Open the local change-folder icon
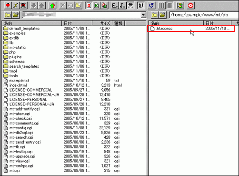 click(16, 15)
